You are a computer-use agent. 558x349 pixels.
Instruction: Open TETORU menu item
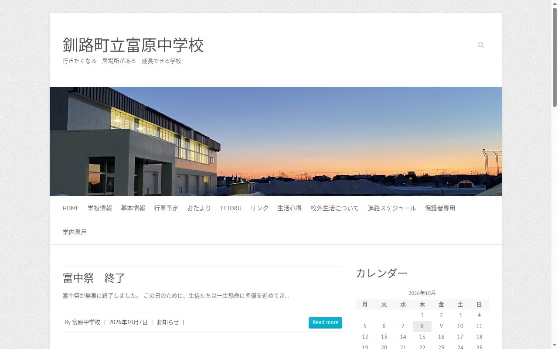coord(231,209)
